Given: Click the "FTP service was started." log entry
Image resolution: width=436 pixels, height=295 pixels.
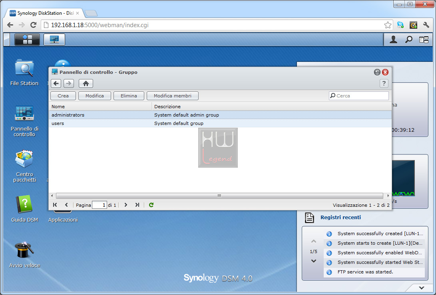Looking at the screenshot, I should click(374, 272).
